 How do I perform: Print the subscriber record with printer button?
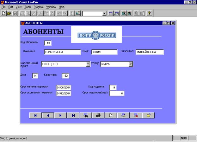[98, 115]
